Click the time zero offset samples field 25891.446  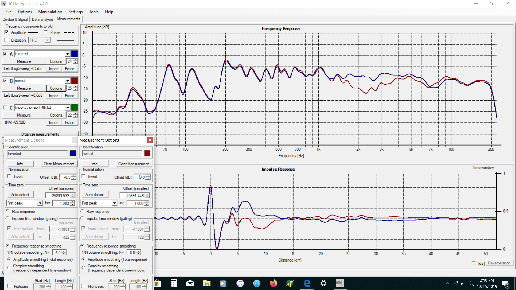pyautogui.click(x=132, y=196)
